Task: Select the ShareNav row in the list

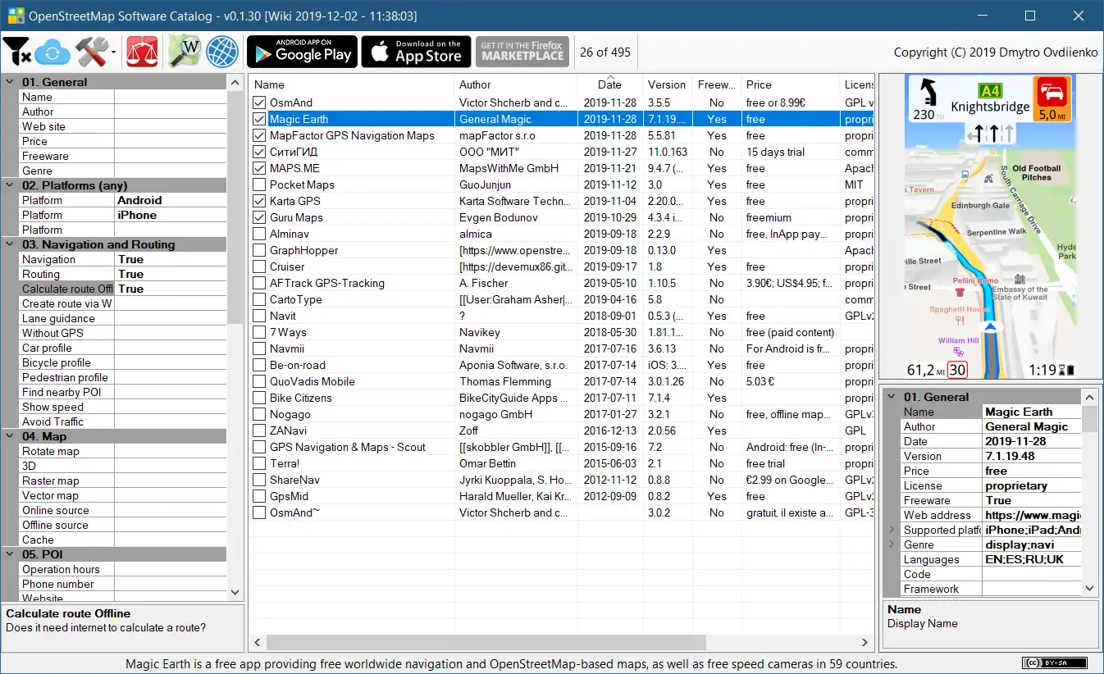Action: coord(561,480)
